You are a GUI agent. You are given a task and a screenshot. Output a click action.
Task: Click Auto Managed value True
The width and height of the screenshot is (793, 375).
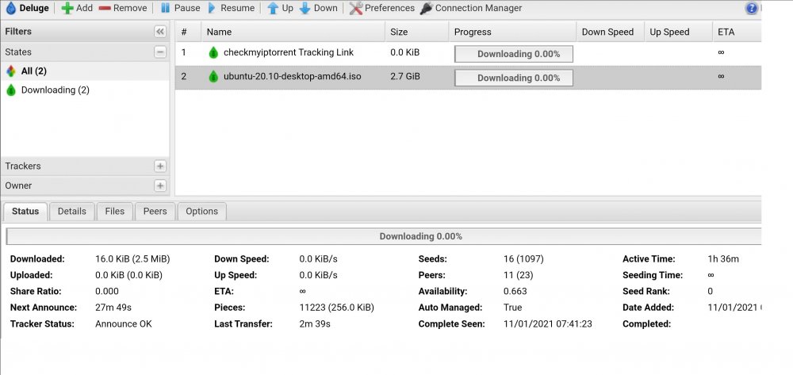(512, 308)
